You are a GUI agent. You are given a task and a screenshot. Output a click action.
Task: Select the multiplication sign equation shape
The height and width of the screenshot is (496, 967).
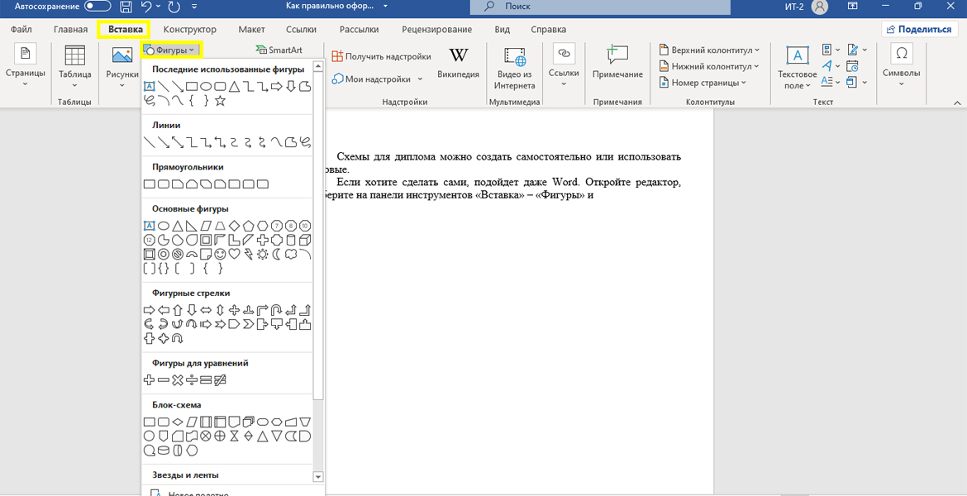tap(177, 380)
